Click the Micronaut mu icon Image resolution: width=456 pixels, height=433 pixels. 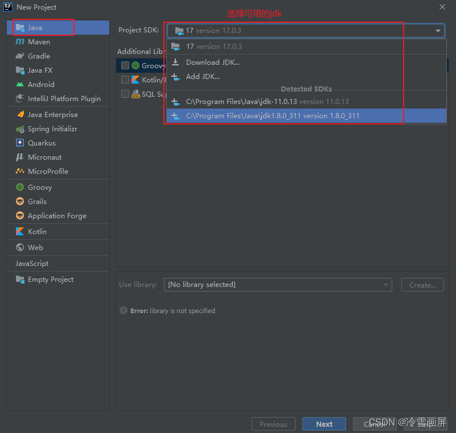tap(19, 157)
